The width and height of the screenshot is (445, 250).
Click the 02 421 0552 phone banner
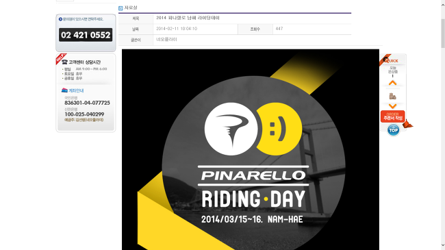click(x=86, y=35)
